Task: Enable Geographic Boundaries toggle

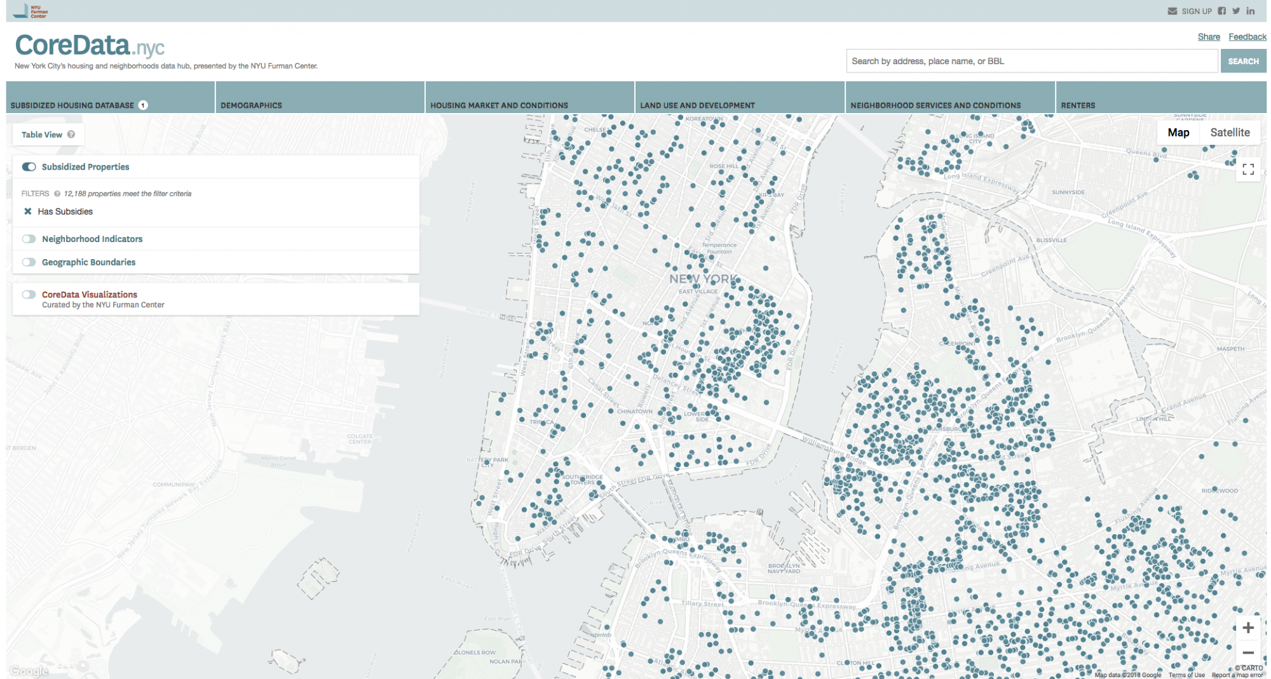Action: tap(29, 262)
